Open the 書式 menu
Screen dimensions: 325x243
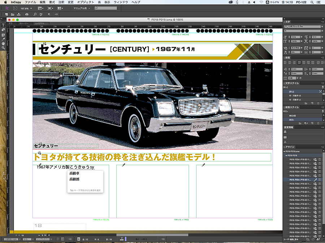52,2
